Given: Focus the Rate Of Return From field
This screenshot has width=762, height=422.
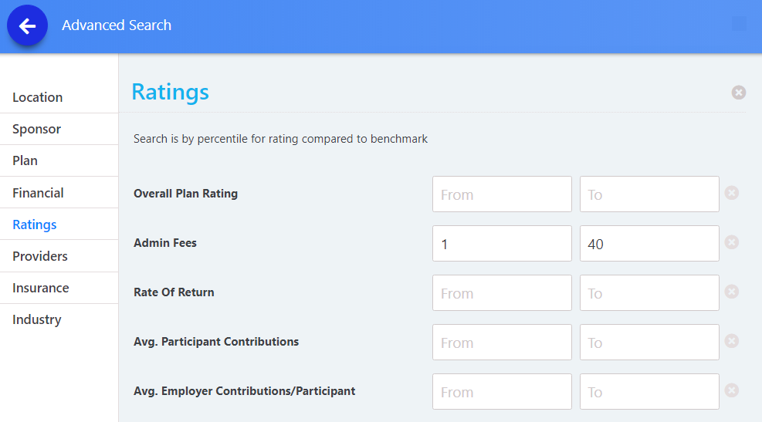Looking at the screenshot, I should 502,293.
